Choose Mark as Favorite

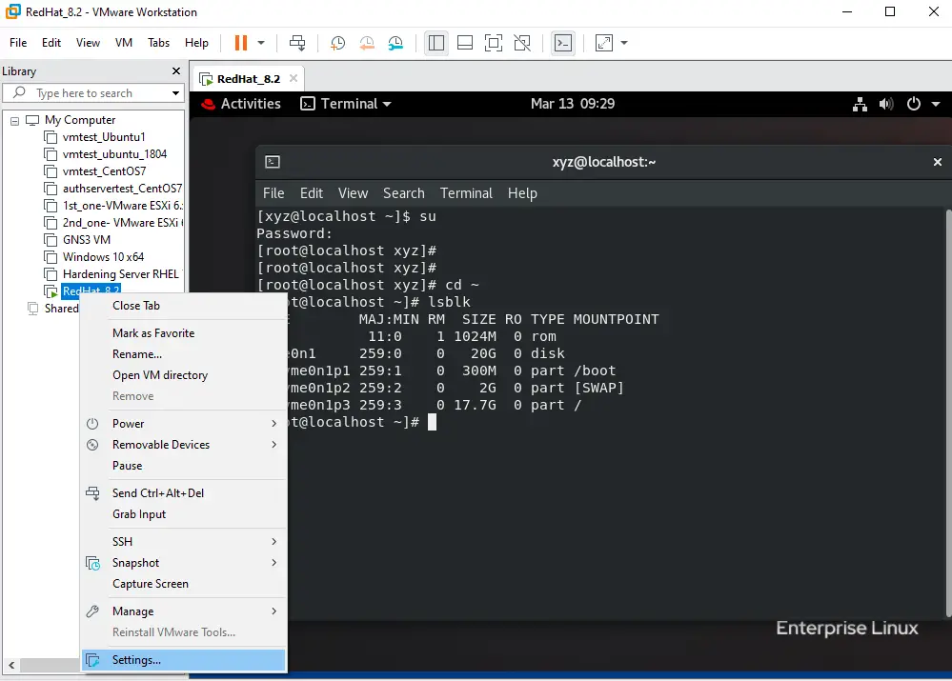pyautogui.click(x=183, y=333)
